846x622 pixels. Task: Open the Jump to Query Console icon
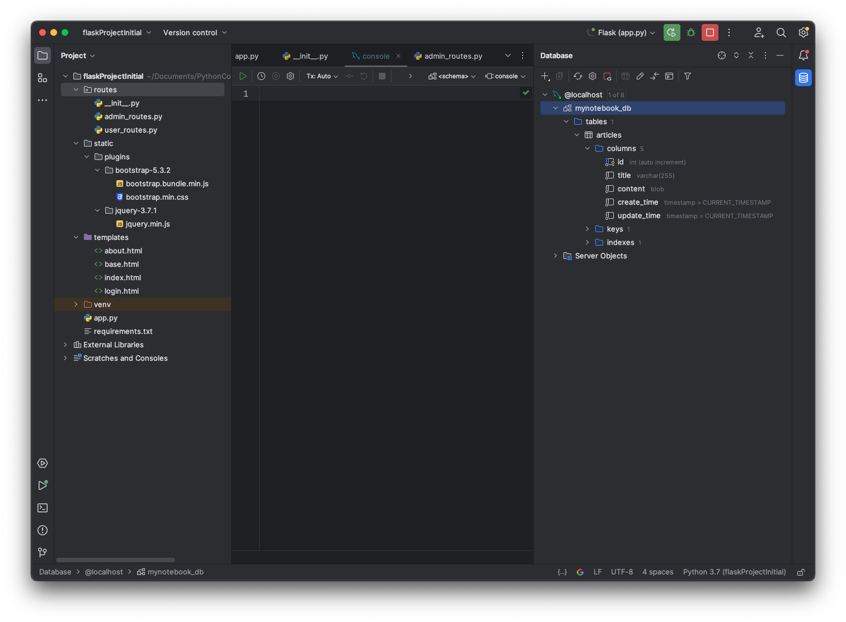pyautogui.click(x=669, y=76)
